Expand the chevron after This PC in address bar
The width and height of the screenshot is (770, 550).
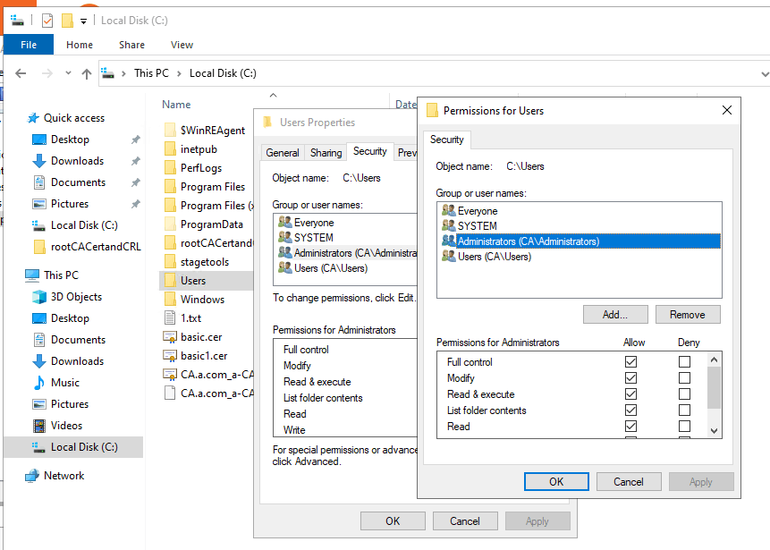click(179, 73)
